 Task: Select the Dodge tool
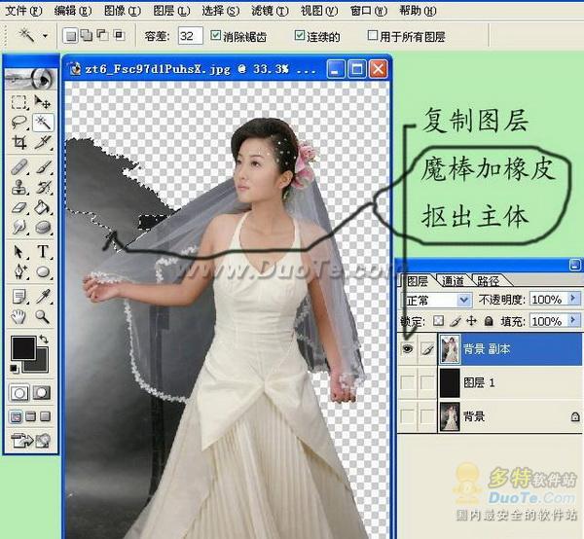pos(18,228)
